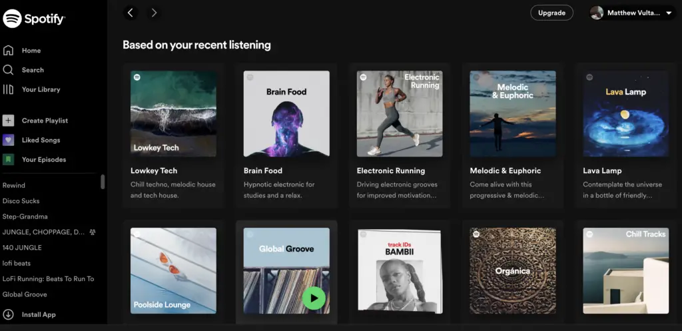Open Liked Songs heart icon
Image resolution: width=682 pixels, height=331 pixels.
coord(8,140)
